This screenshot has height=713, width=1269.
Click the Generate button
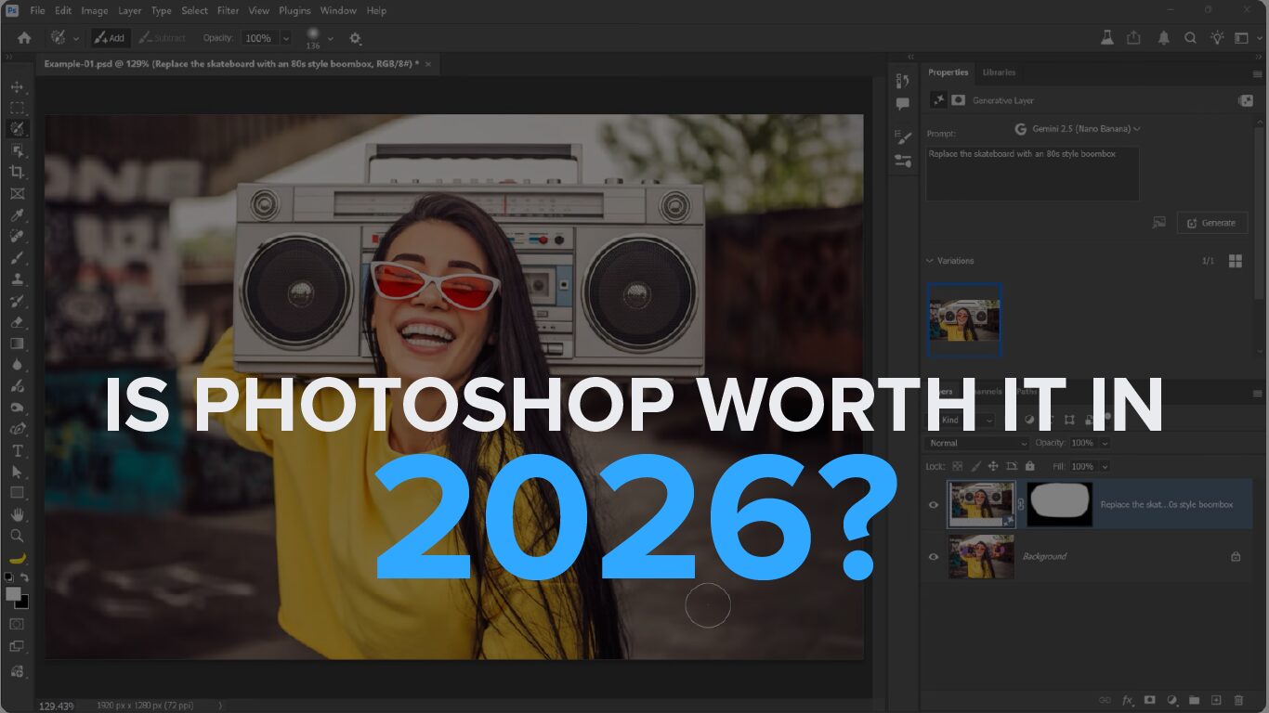1211,223
